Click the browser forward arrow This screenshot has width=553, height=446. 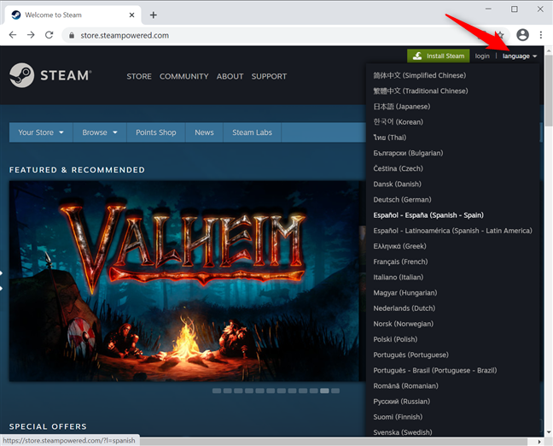[x=31, y=35]
